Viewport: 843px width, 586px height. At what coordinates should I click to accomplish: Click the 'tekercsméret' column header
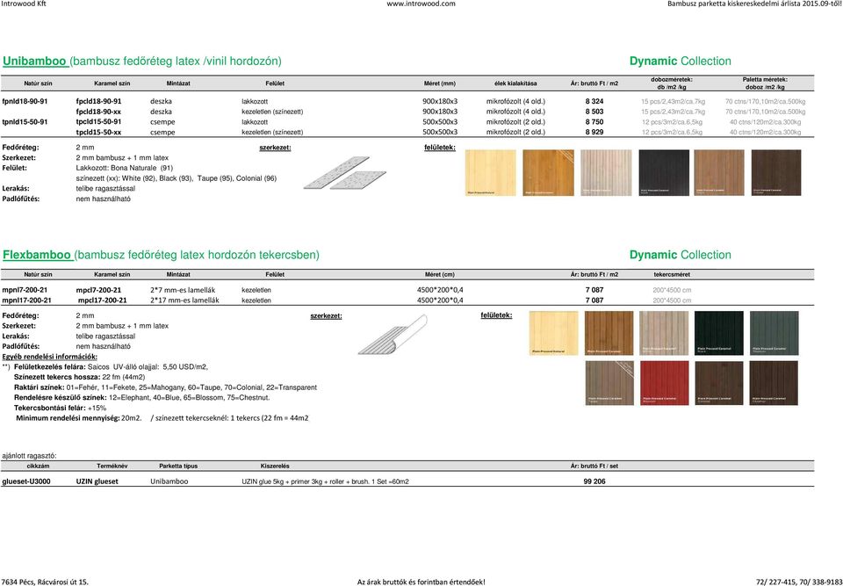click(x=672, y=274)
